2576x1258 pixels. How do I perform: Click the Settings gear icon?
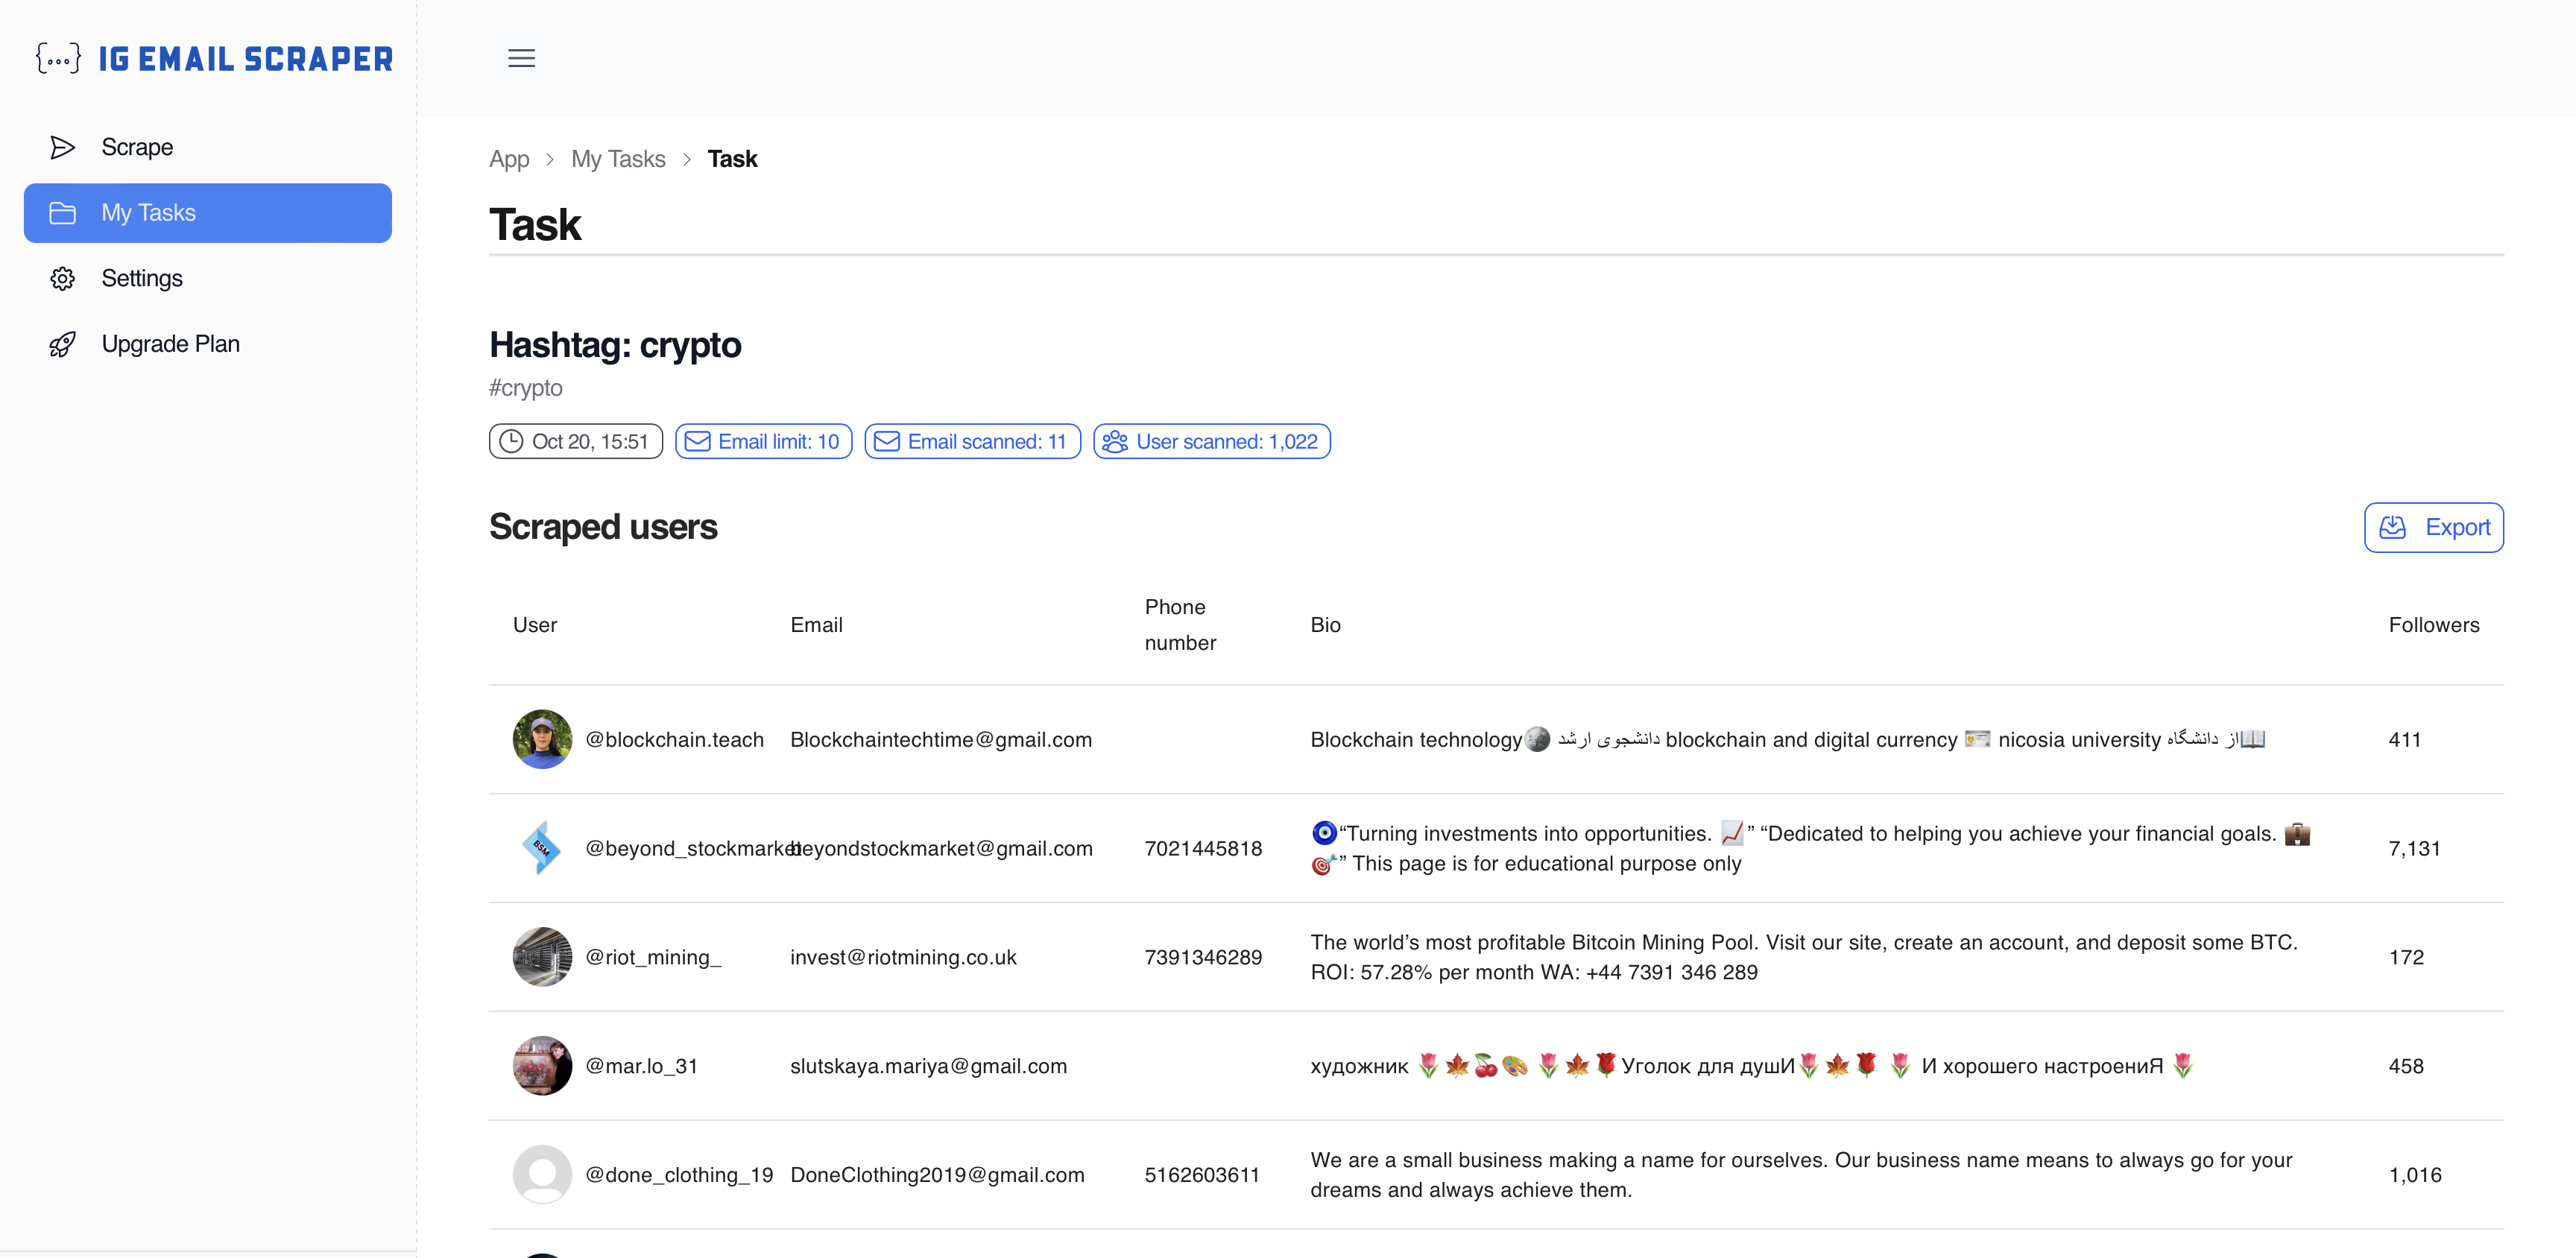[x=62, y=278]
